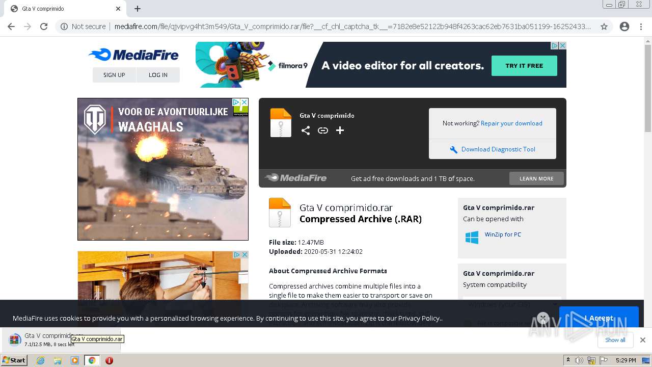Click the address bar URL
This screenshot has height=367, width=652.
(x=352, y=27)
